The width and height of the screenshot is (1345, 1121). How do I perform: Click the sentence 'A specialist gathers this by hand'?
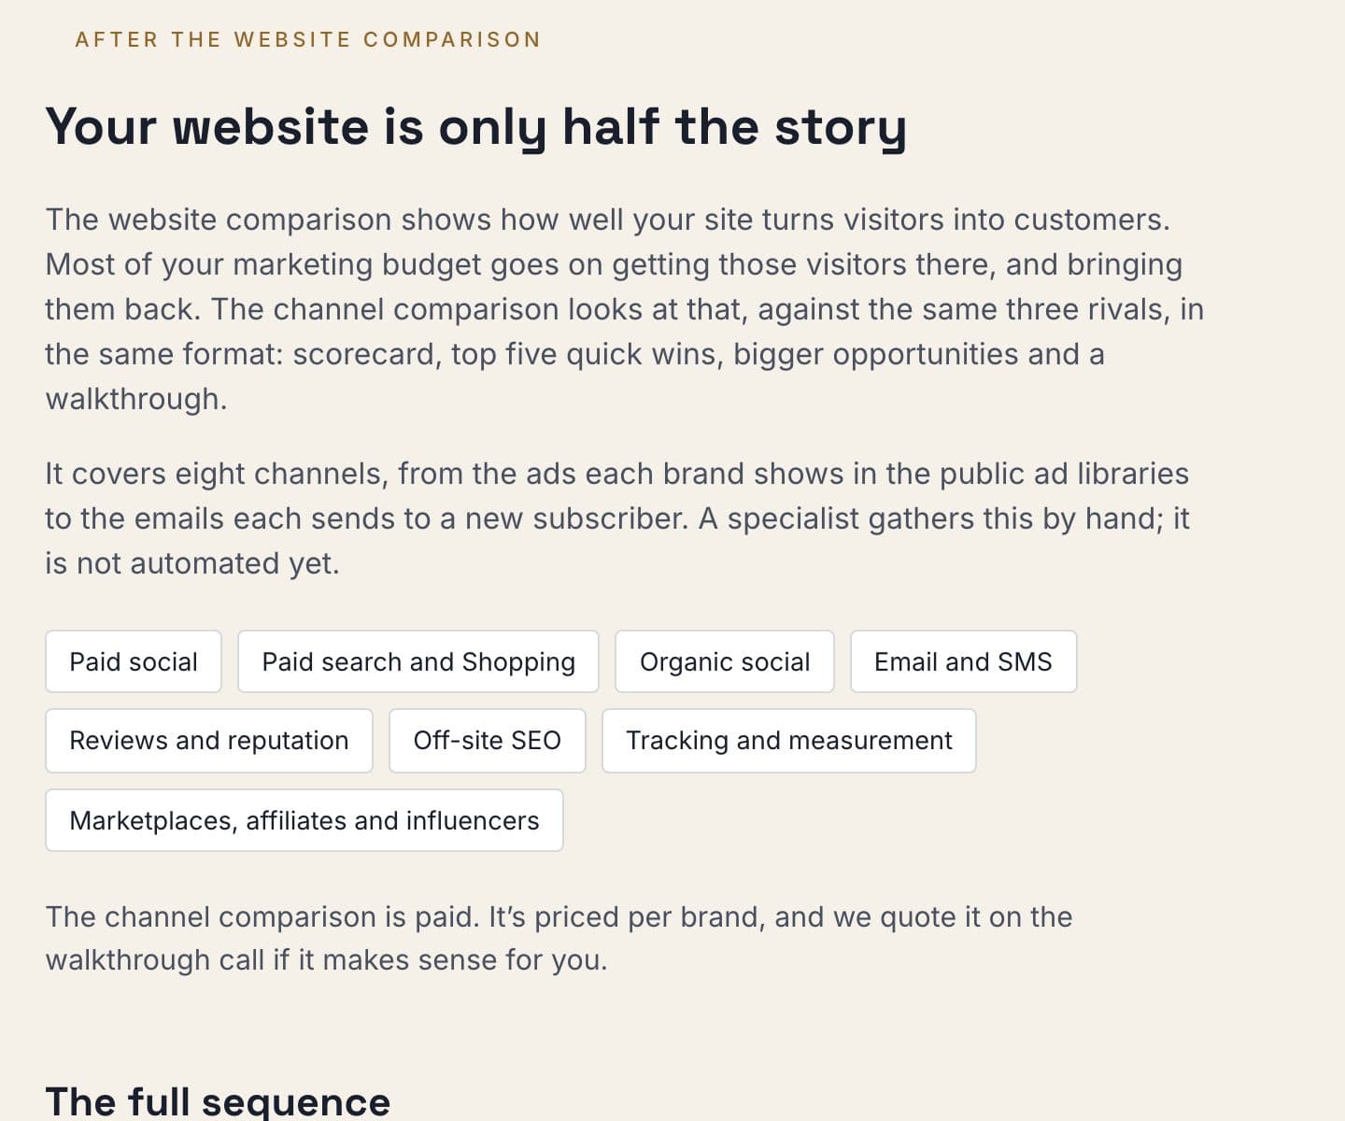(x=930, y=518)
